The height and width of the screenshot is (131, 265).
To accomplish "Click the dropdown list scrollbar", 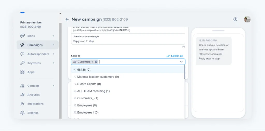I will tap(184, 72).
